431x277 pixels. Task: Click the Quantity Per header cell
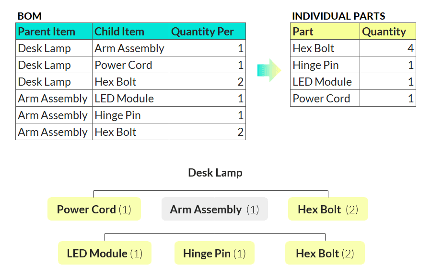[207, 31]
